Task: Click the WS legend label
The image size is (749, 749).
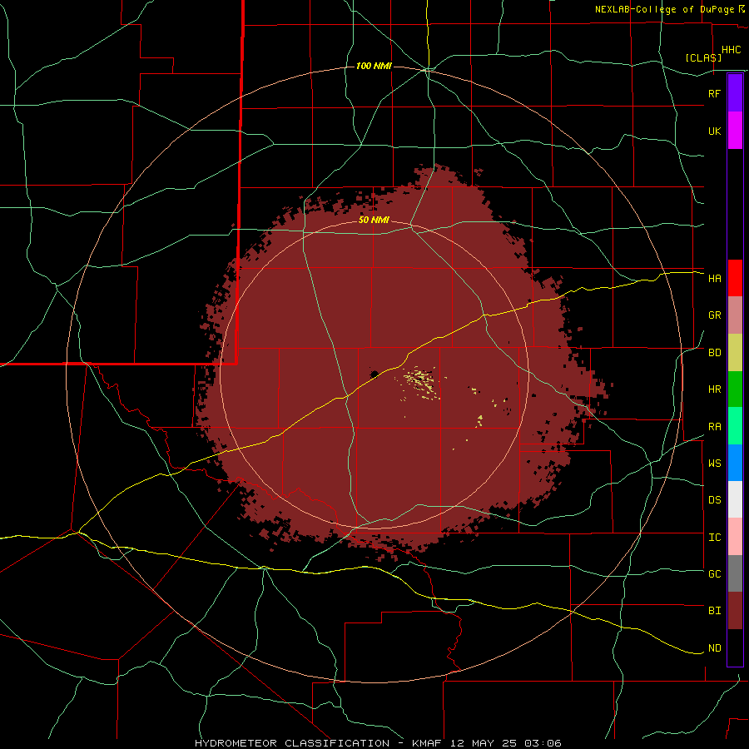Action: click(714, 463)
